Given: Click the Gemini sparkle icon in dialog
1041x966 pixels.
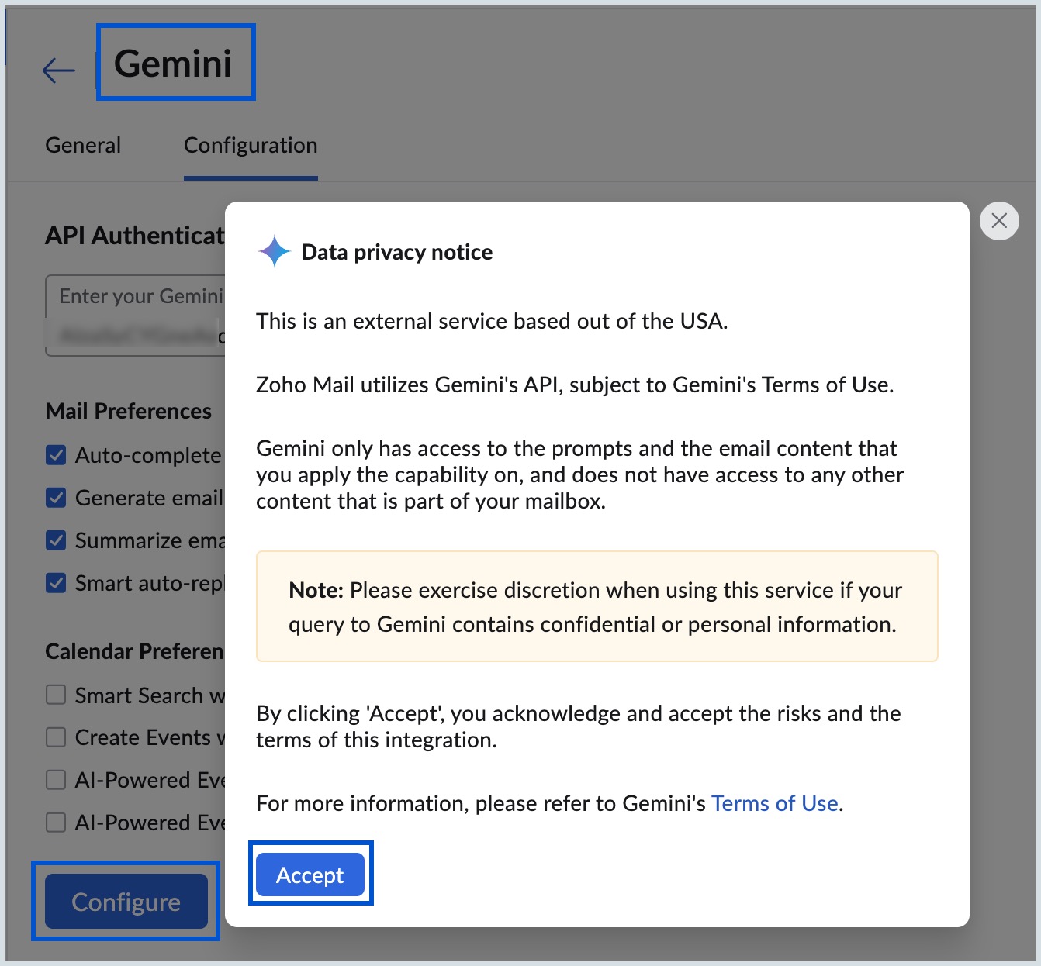Looking at the screenshot, I should [272, 251].
